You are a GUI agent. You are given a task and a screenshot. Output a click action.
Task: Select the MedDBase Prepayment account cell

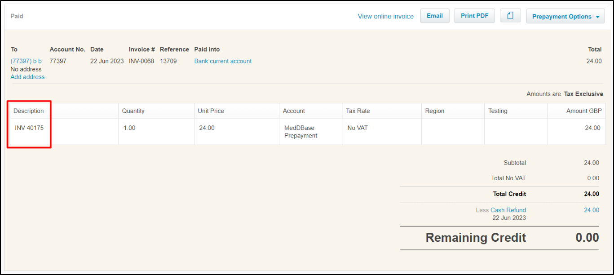coord(300,132)
